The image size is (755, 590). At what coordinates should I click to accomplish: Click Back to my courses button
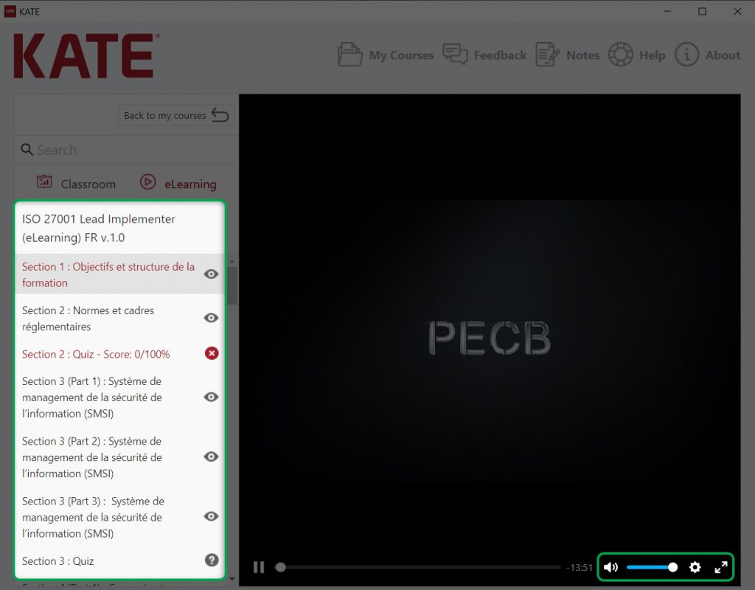(x=176, y=115)
